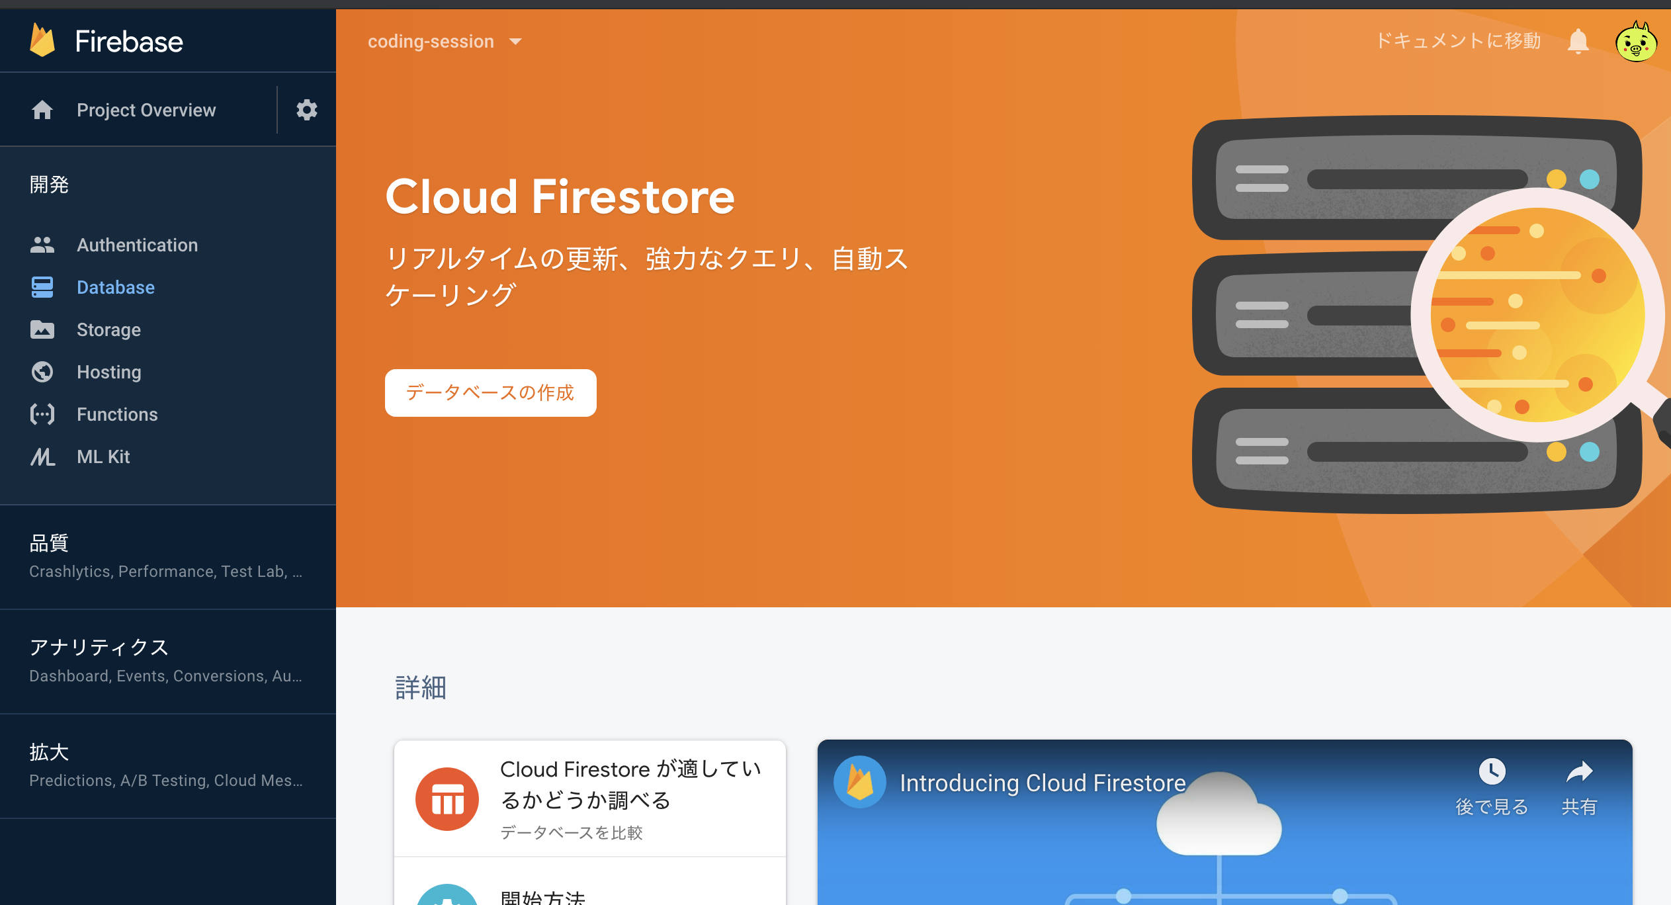
Task: Click the Authentication people icon
Action: point(42,245)
